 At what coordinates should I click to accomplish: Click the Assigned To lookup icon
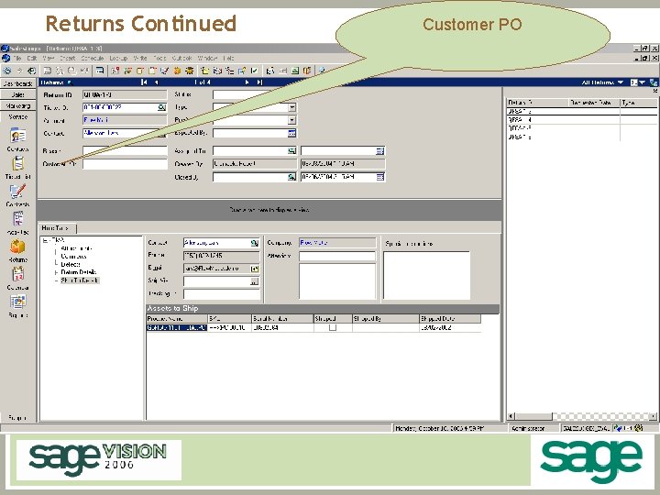click(x=291, y=150)
